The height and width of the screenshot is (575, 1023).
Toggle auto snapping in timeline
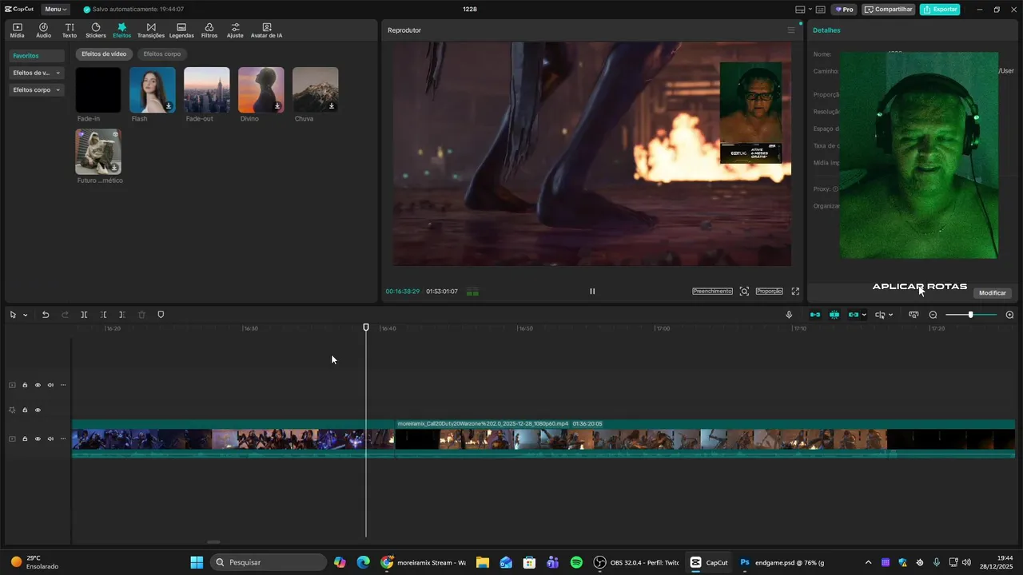(834, 315)
